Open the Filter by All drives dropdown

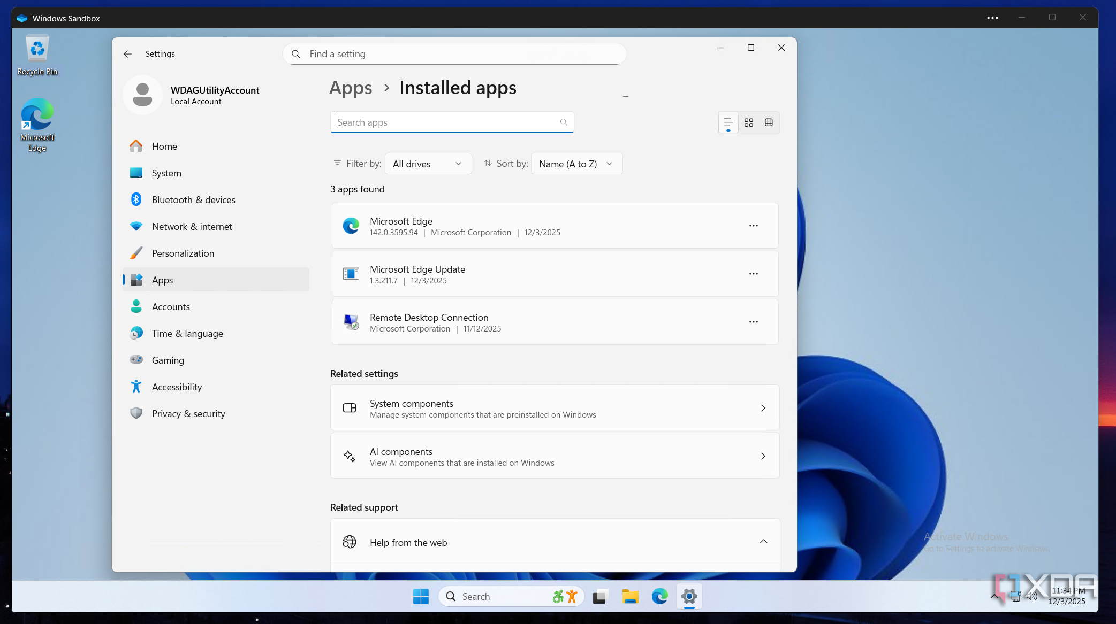(x=428, y=164)
